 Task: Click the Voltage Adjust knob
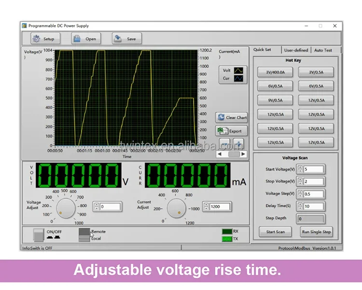66,208
